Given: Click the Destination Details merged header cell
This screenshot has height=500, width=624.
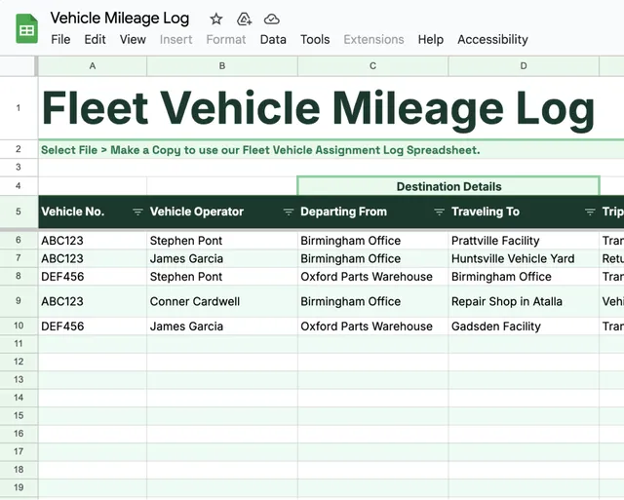Looking at the screenshot, I should [448, 186].
